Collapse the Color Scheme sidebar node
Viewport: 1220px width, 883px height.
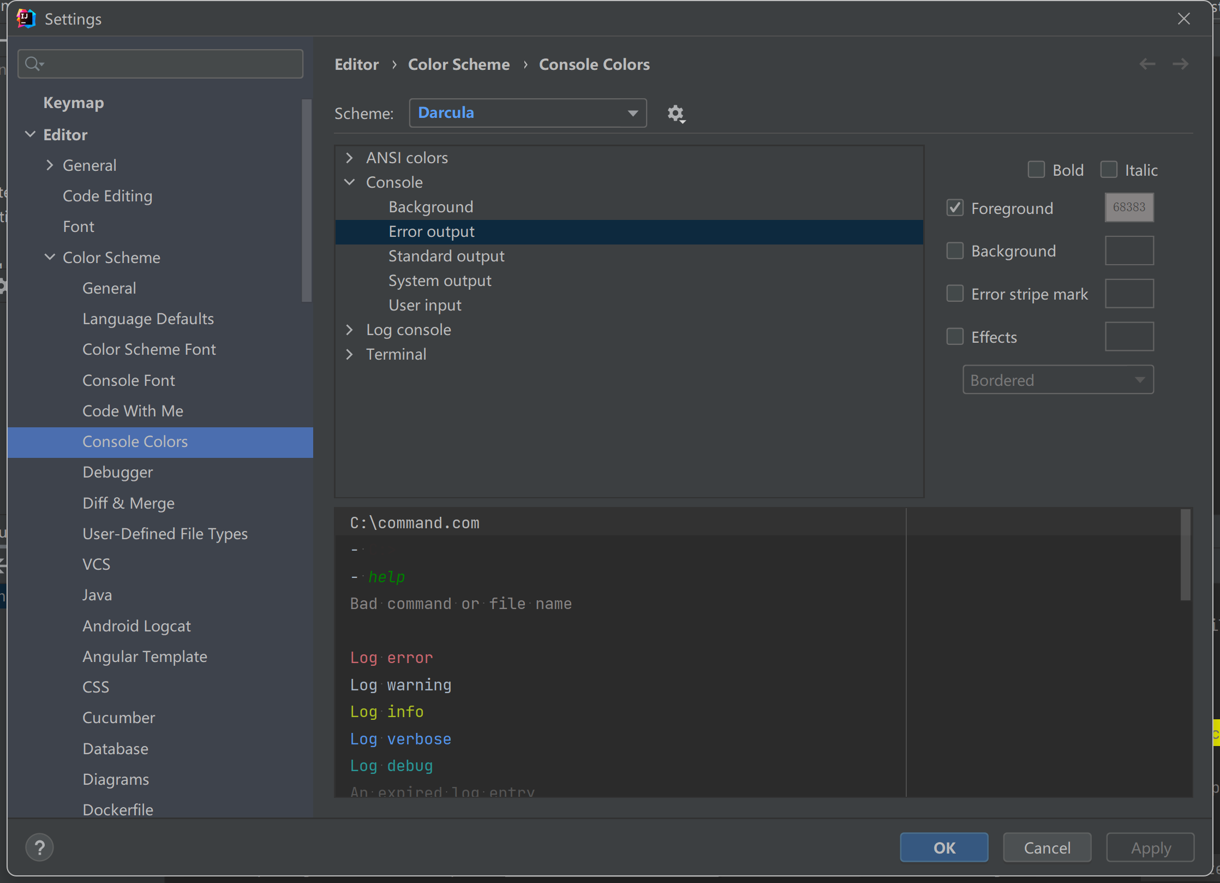[50, 257]
